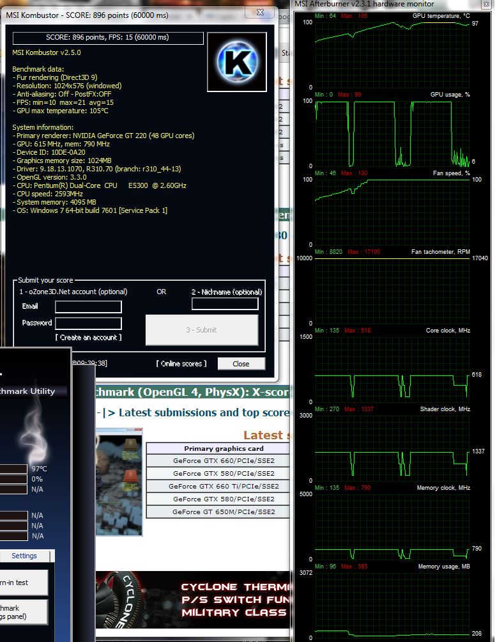Click the Shader clock graph
The height and width of the screenshot is (642, 495).
click(392, 447)
